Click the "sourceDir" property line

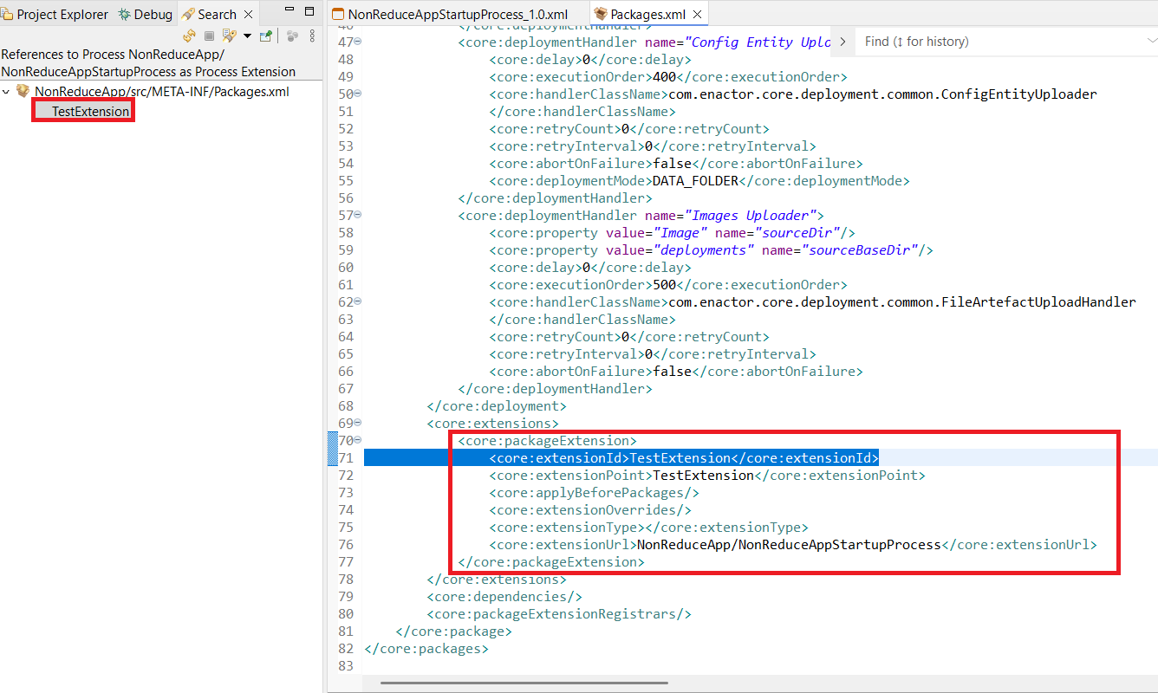coord(673,233)
